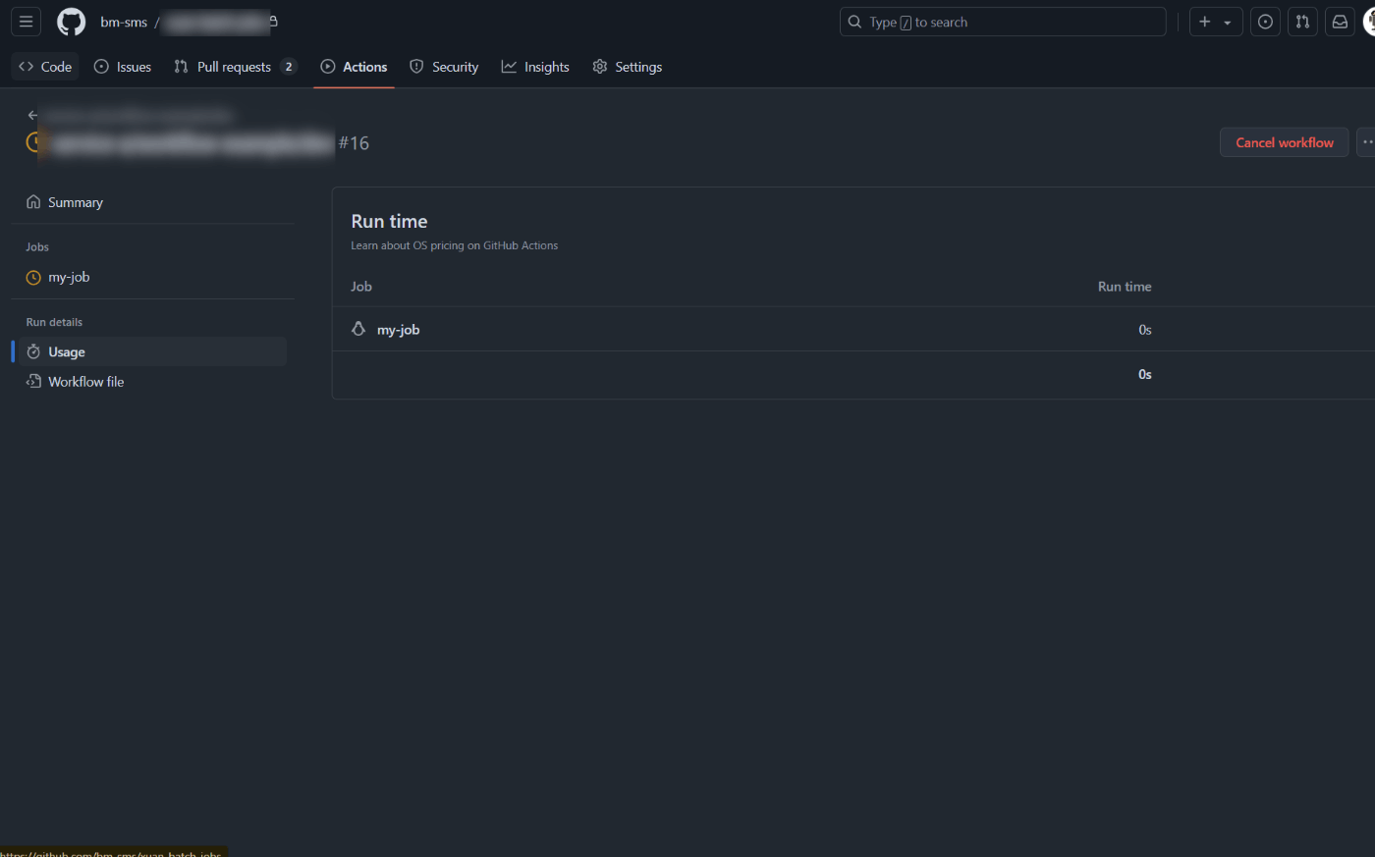Open the Insights tab
Viewport: 1375px width, 857px height.
point(535,67)
